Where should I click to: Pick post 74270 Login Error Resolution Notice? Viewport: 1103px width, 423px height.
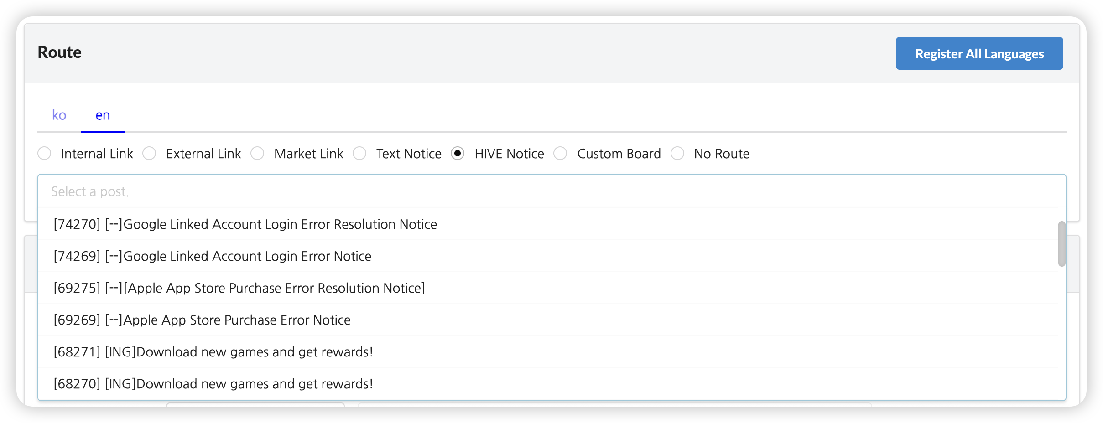click(245, 224)
